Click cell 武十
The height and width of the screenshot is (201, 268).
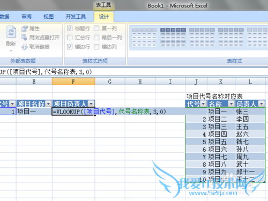point(250,164)
